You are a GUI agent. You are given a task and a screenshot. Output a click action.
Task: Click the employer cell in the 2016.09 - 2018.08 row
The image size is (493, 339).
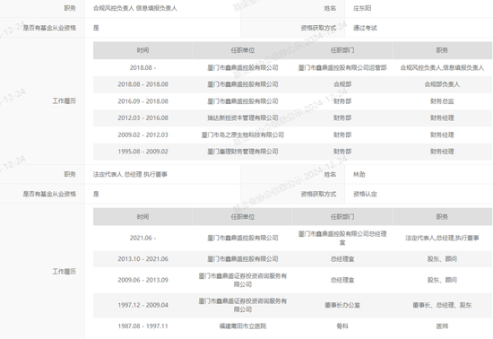coord(243,101)
